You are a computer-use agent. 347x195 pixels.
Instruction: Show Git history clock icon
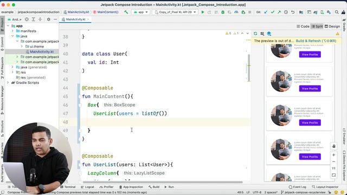tap(286, 12)
